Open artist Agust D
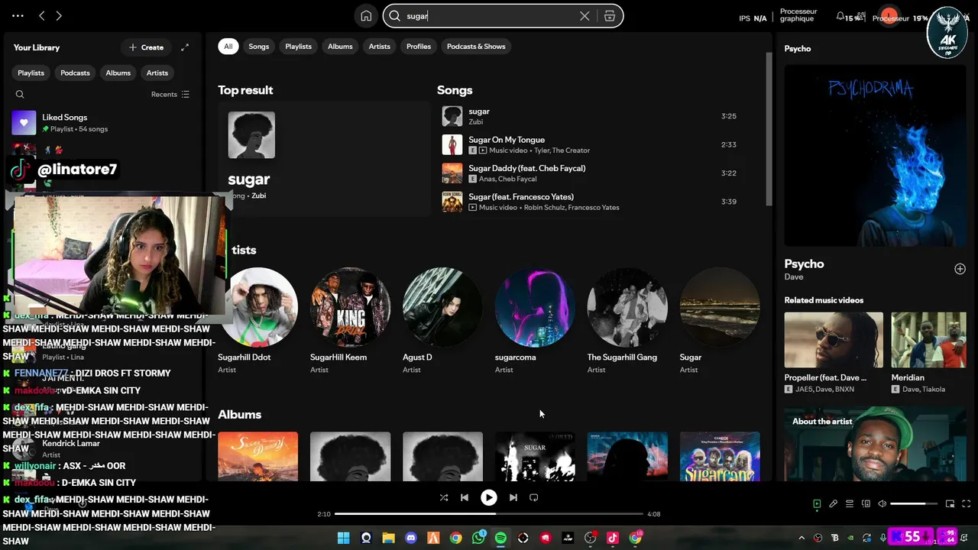Viewport: 978px width, 550px height. click(442, 321)
